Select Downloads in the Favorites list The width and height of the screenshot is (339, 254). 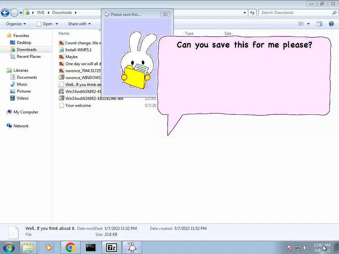click(x=26, y=50)
